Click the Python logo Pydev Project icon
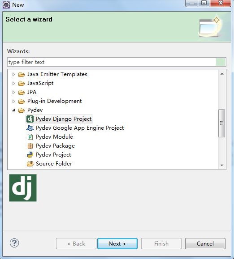234x259 pixels. click(x=30, y=155)
